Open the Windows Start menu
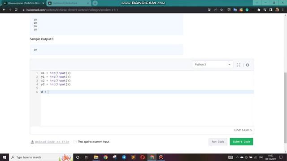287x161 pixels. pos(4,157)
